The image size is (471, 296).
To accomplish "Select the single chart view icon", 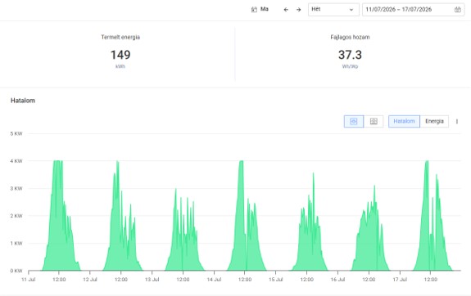I will [354, 122].
